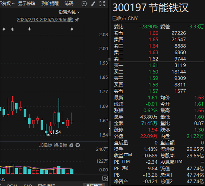This screenshot has height=186, width=205.
Task: Click the PE TTM value -2.34
Action: tap(152, 162)
